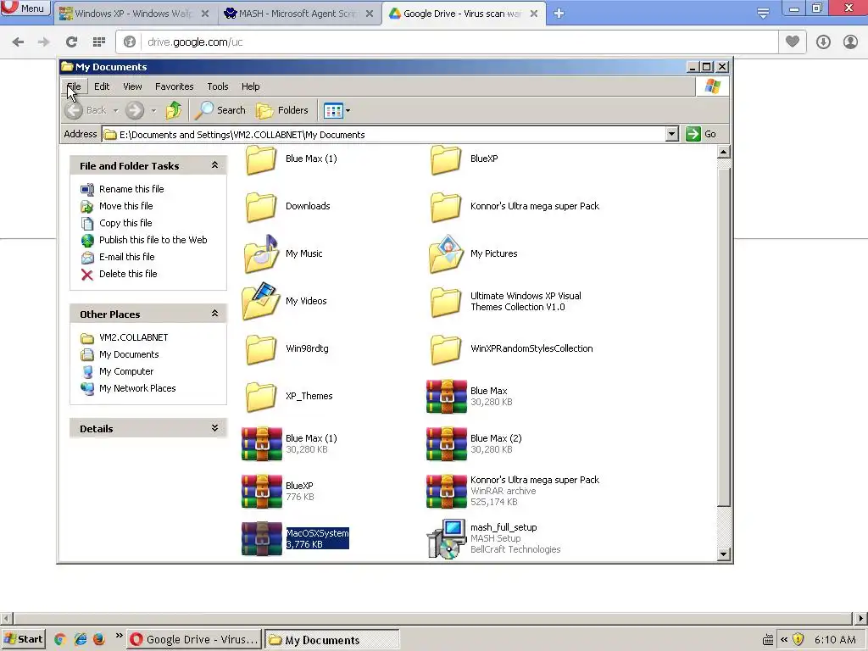The image size is (868, 651).
Task: Click the Go button
Action: tap(701, 134)
